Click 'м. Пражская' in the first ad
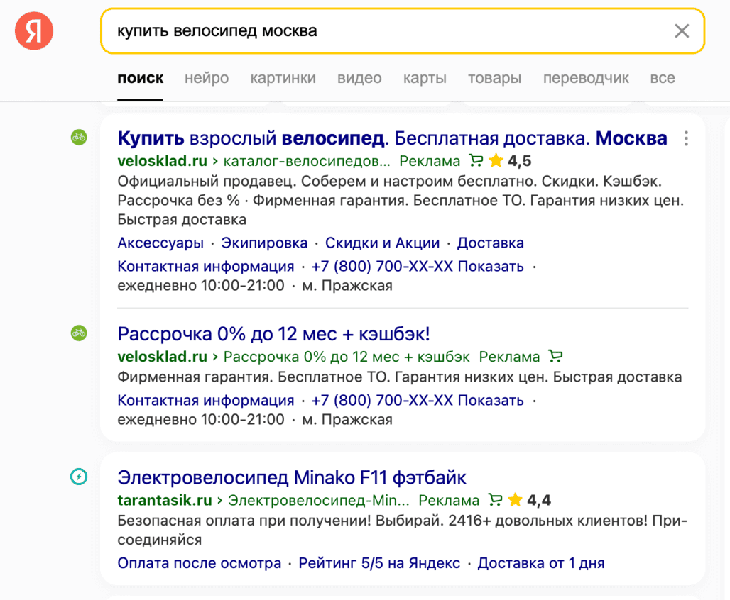 [347, 285]
